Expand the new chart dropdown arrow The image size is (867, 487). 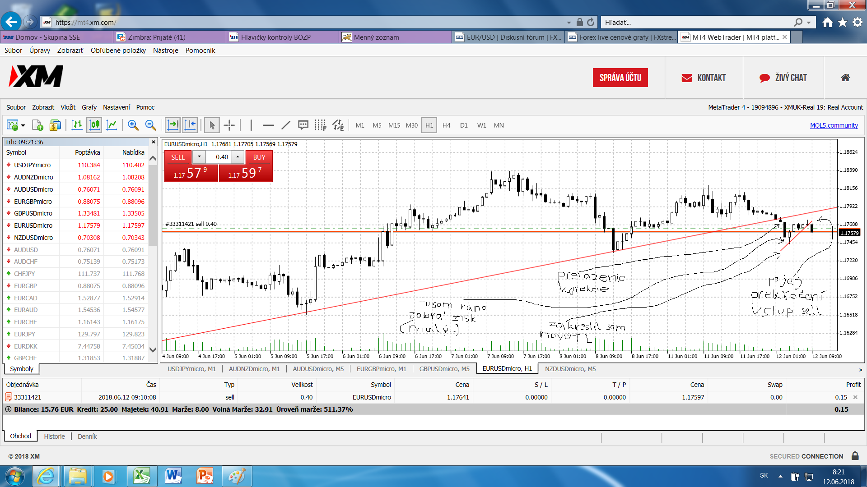pyautogui.click(x=23, y=125)
